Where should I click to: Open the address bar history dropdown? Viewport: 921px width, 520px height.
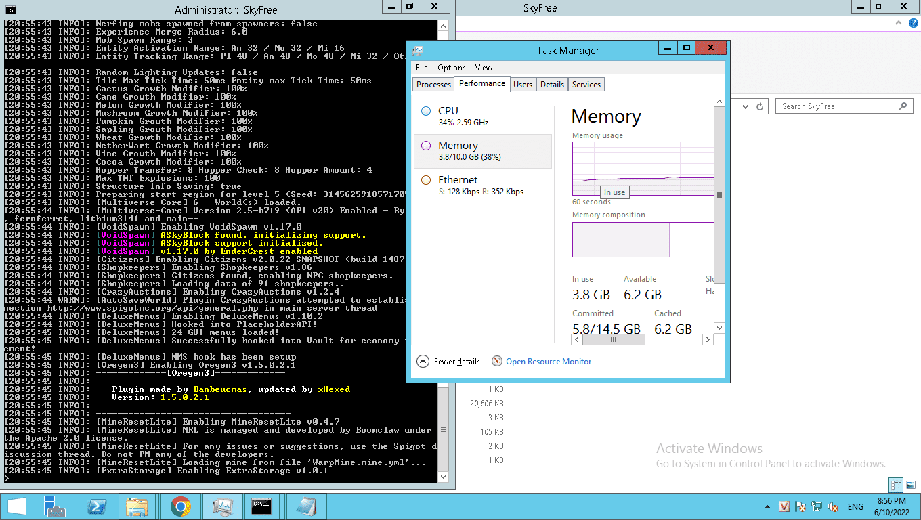click(x=745, y=106)
